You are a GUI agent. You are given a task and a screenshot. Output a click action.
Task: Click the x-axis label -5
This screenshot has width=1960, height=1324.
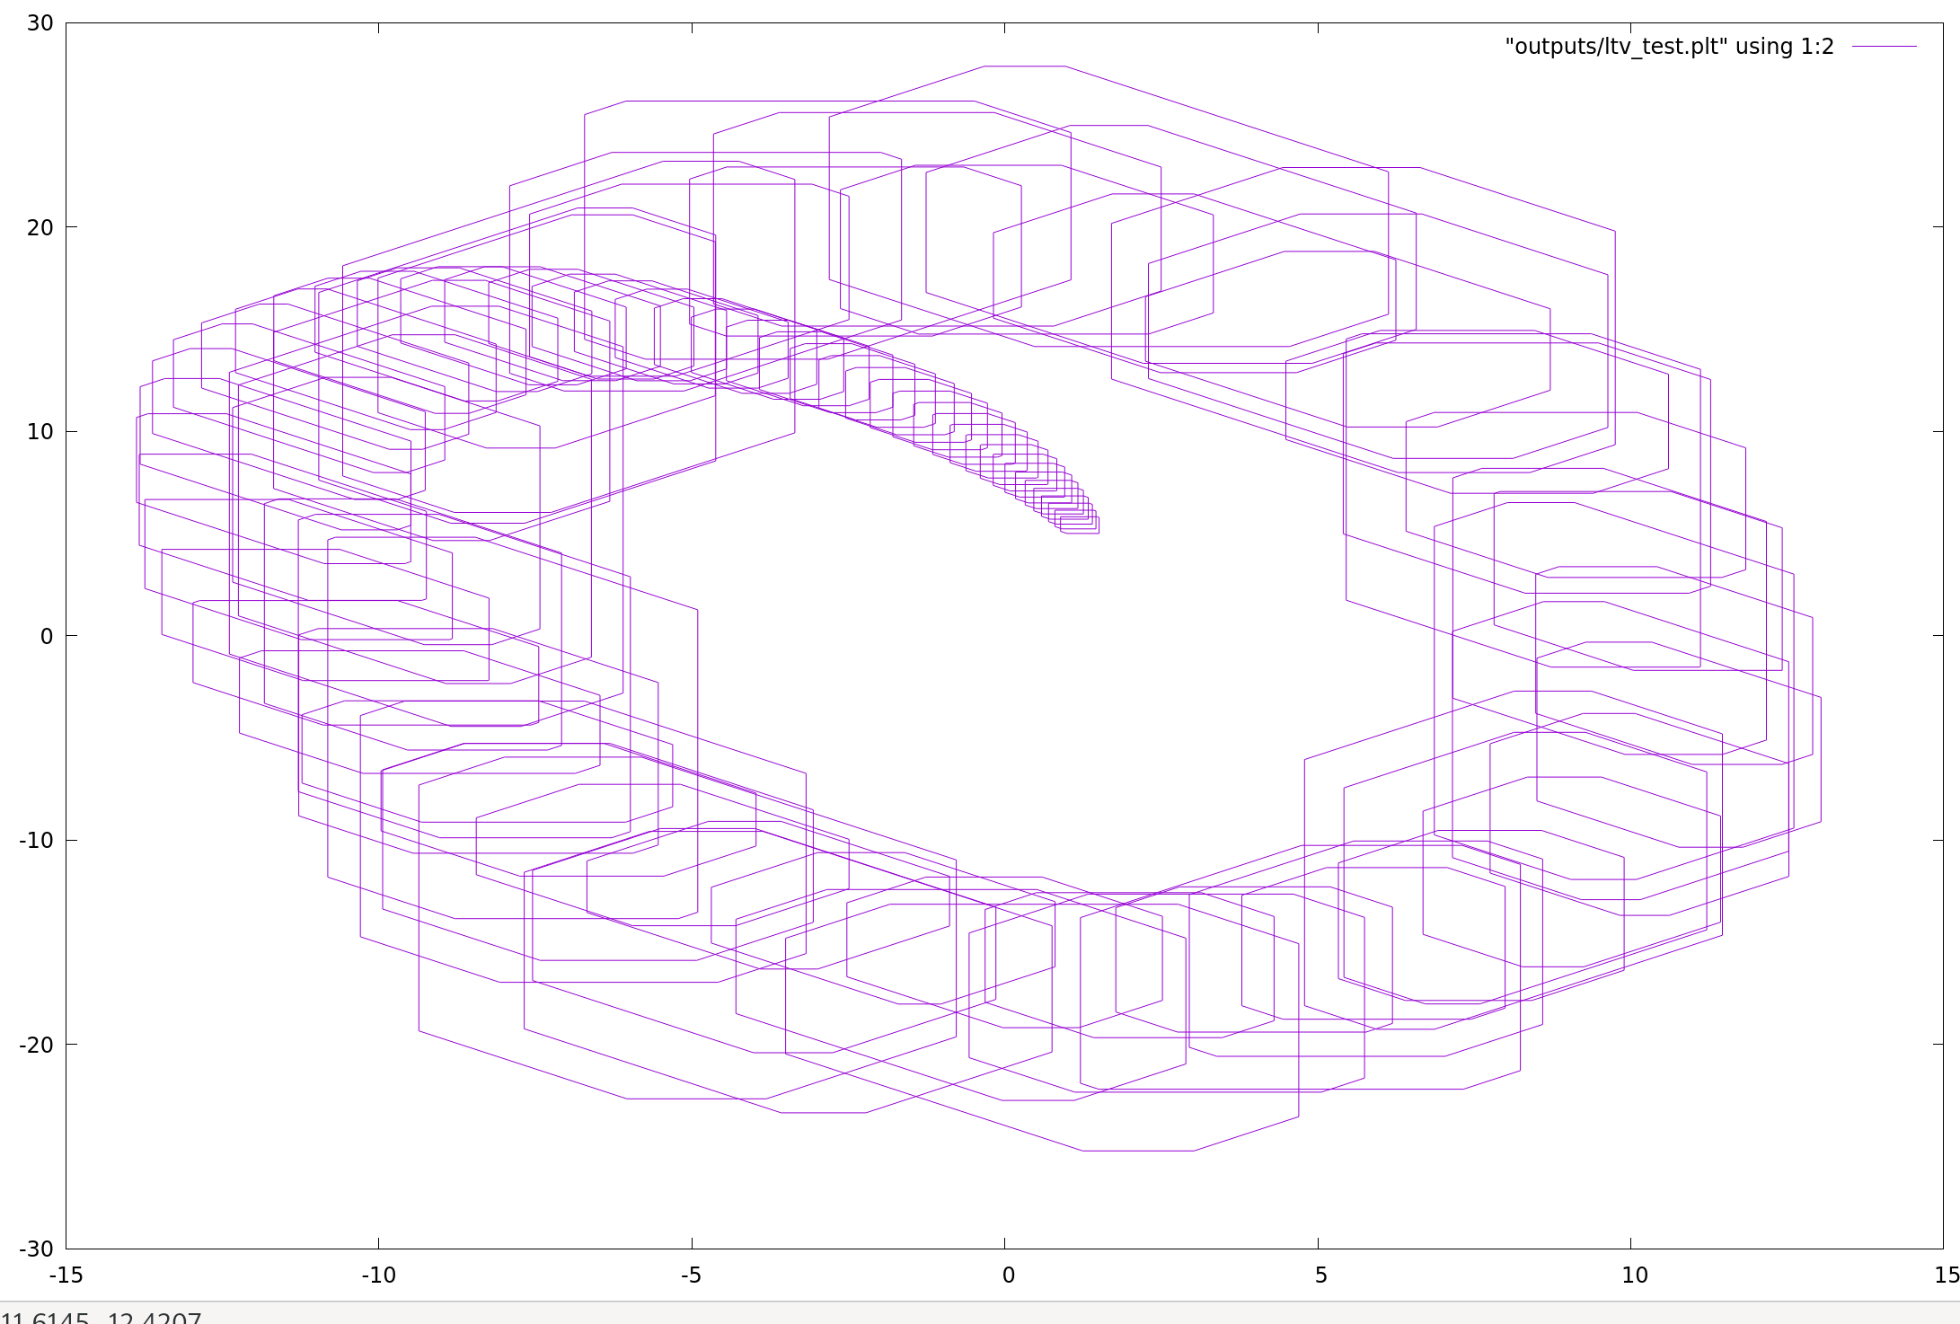(x=691, y=1275)
